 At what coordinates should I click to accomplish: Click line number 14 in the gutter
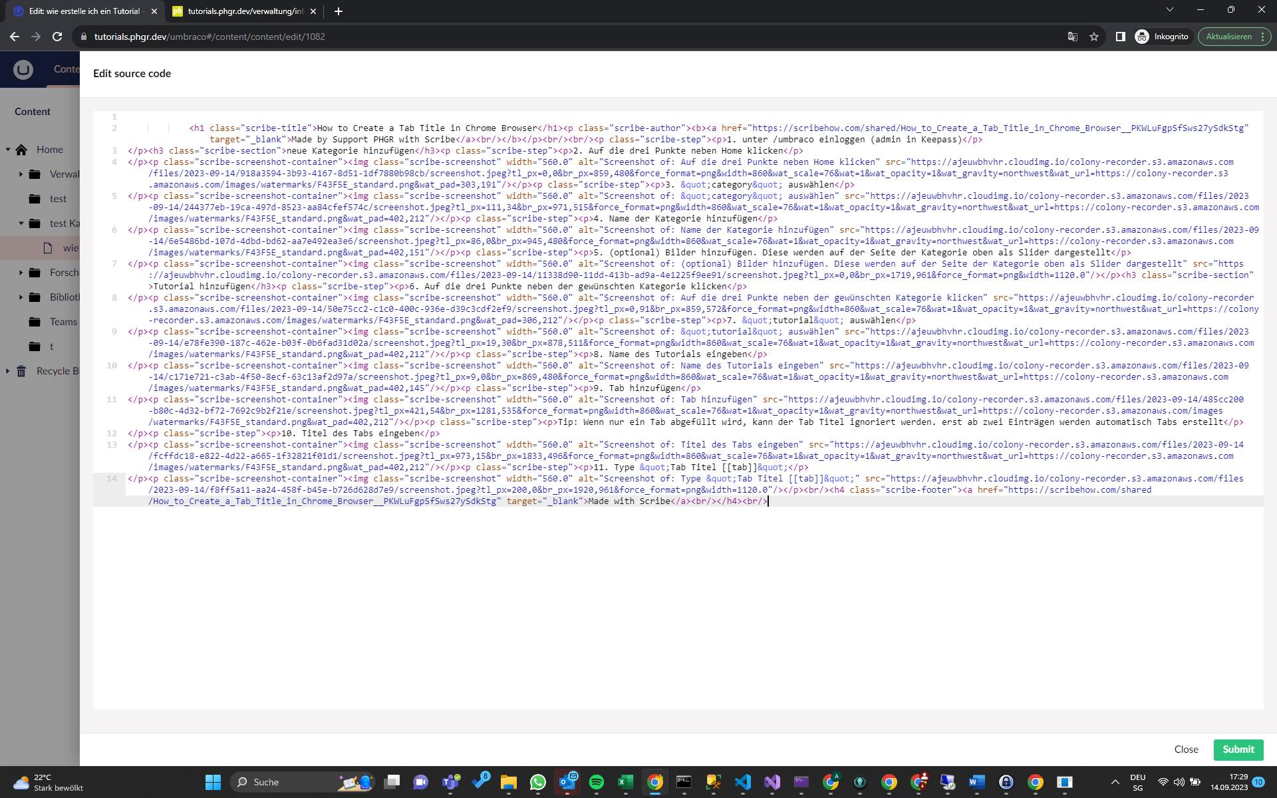click(111, 478)
